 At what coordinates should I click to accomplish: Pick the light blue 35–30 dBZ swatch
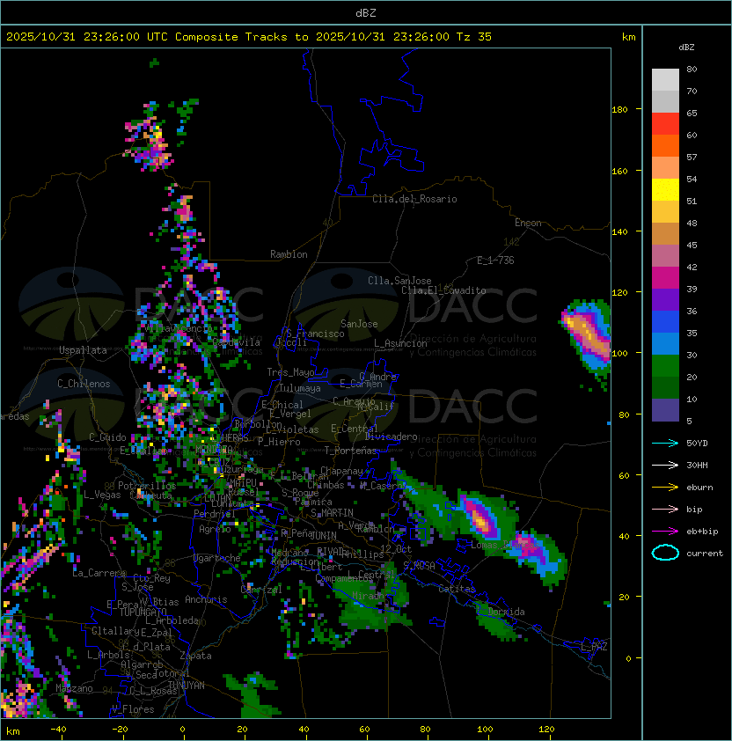click(x=665, y=343)
